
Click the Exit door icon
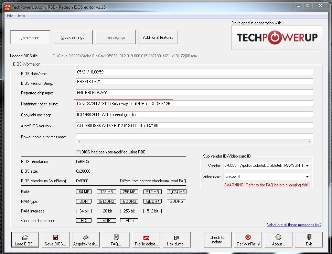click(x=309, y=237)
